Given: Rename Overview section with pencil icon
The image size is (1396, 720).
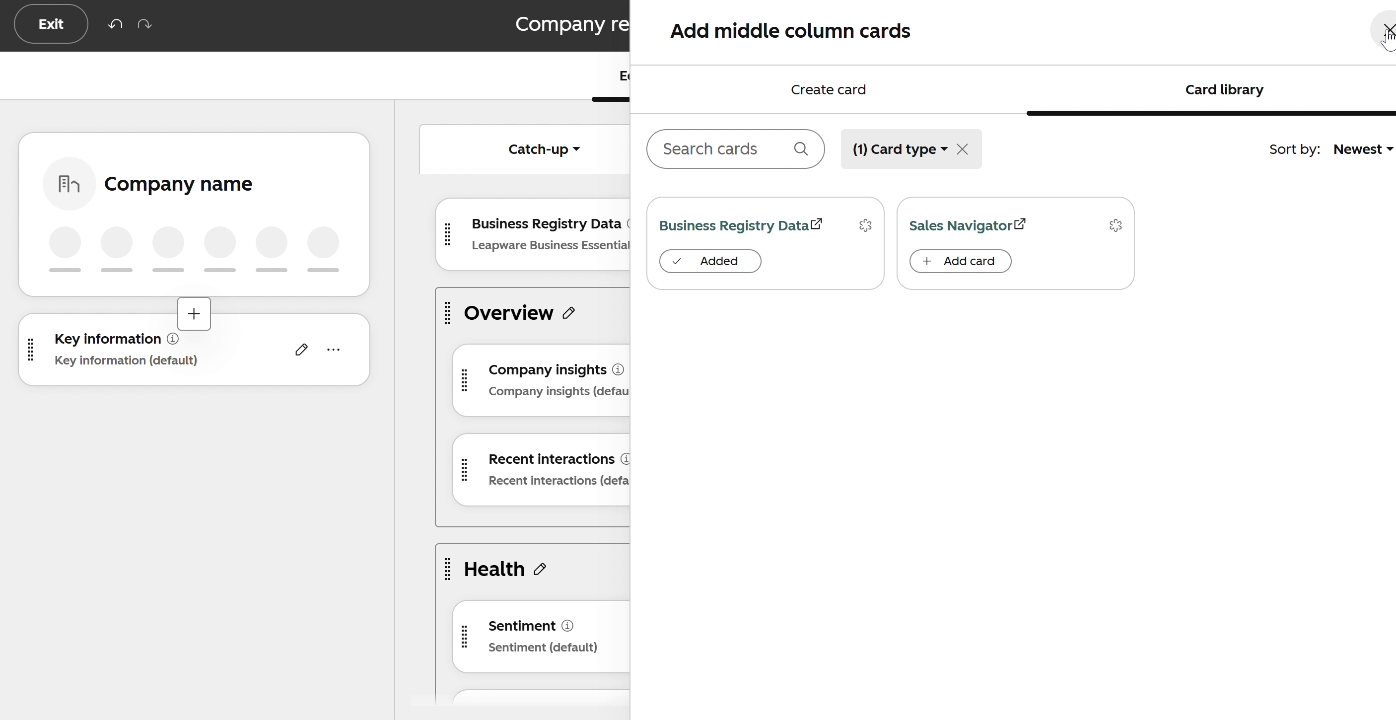Looking at the screenshot, I should tap(568, 313).
